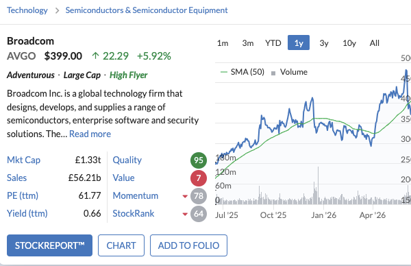This screenshot has width=411, height=266.
Task: Open the Technology breadcrumb link
Action: [x=27, y=10]
